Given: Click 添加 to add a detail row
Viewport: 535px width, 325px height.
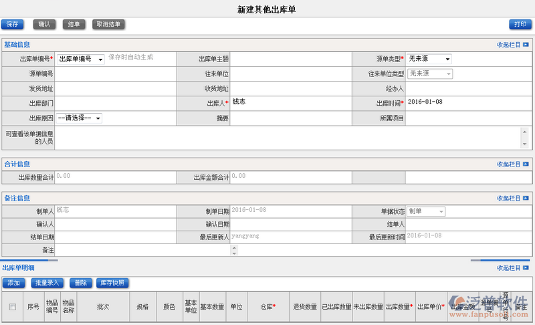Looking at the screenshot, I should point(13,283).
